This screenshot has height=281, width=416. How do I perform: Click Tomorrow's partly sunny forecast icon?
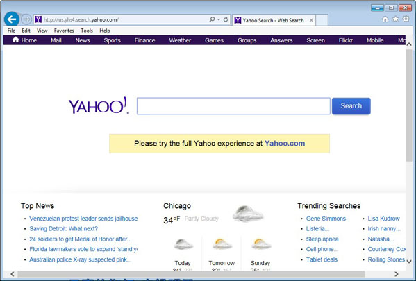[222, 244]
